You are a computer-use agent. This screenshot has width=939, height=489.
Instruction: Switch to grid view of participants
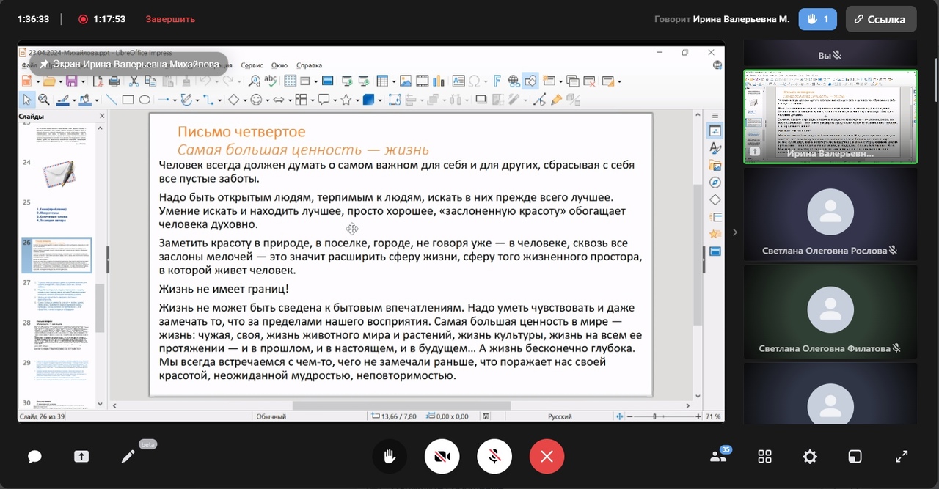(764, 457)
